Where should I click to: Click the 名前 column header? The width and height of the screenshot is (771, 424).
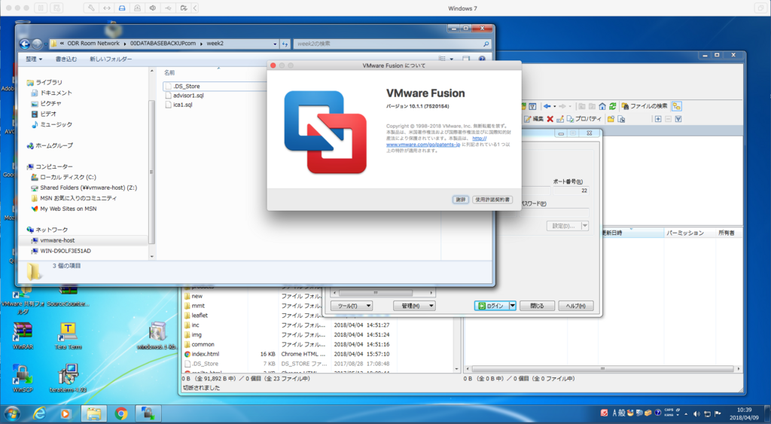click(169, 73)
